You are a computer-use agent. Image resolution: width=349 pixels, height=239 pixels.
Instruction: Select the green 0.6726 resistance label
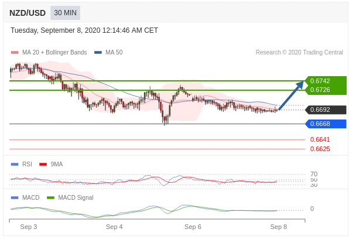click(320, 90)
